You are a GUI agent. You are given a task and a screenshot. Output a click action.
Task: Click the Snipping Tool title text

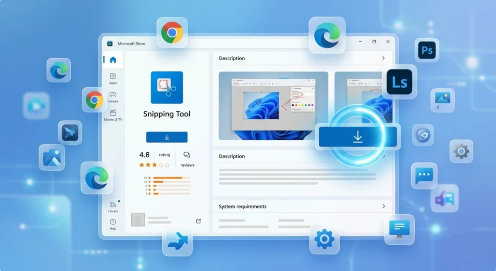167,114
